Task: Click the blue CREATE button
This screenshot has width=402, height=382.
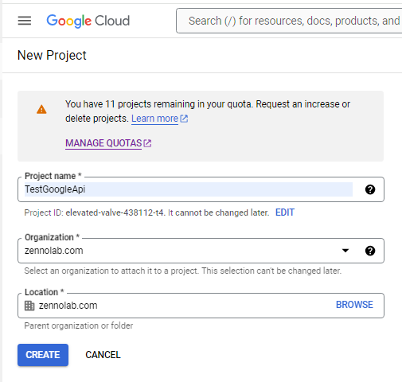Action: tap(43, 355)
